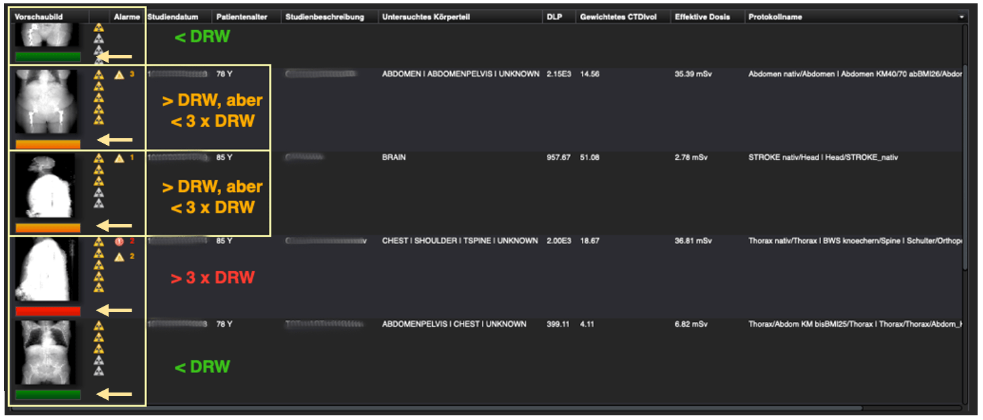This screenshot has height=420, width=983.
Task: Click the red alarm icon in the CHEST row
Action: pyautogui.click(x=120, y=242)
